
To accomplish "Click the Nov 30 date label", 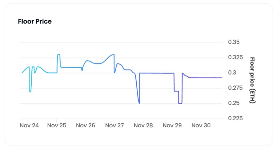I will pyautogui.click(x=201, y=126).
